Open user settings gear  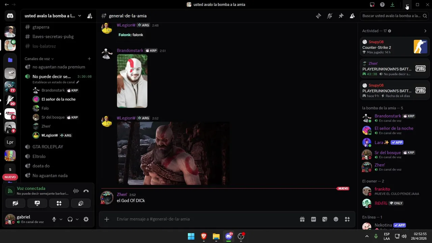coord(86,219)
